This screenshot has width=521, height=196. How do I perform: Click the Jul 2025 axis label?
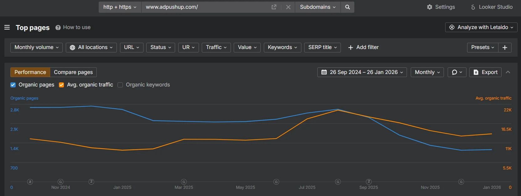click(x=307, y=187)
